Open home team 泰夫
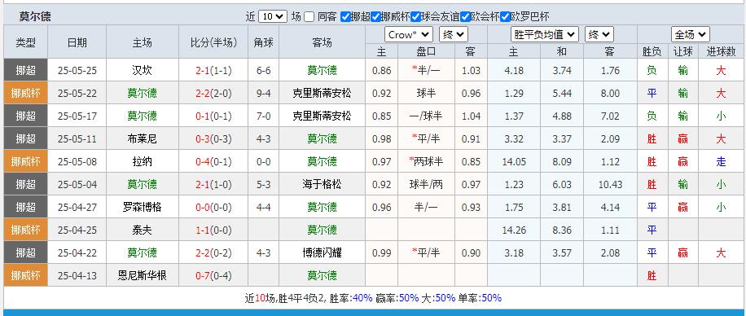 (x=142, y=230)
